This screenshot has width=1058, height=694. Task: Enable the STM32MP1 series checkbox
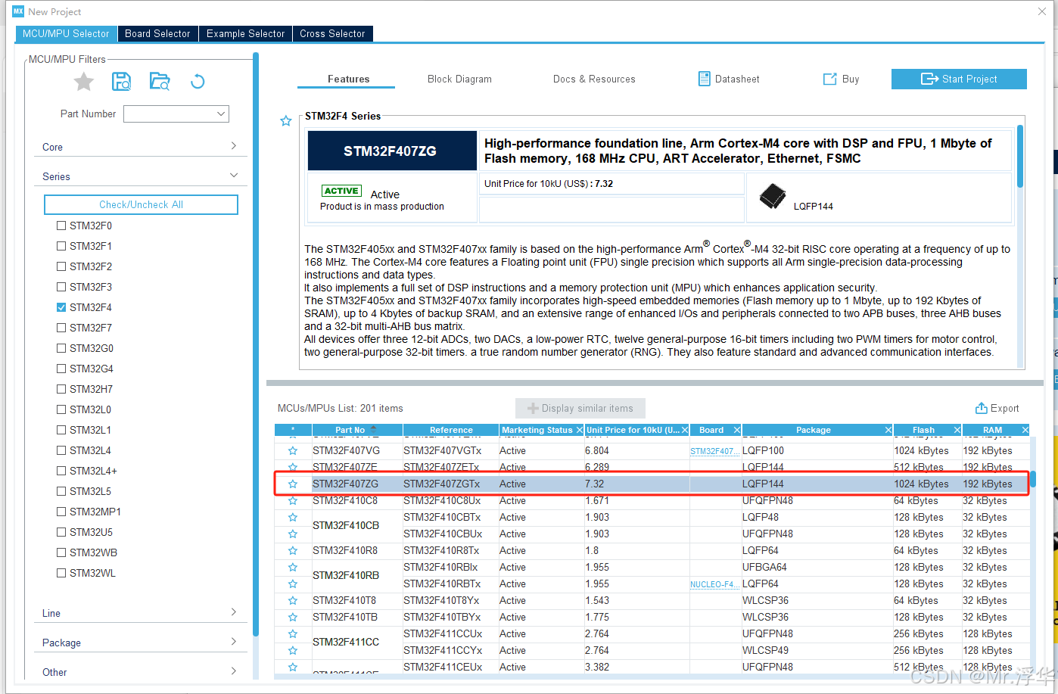61,512
